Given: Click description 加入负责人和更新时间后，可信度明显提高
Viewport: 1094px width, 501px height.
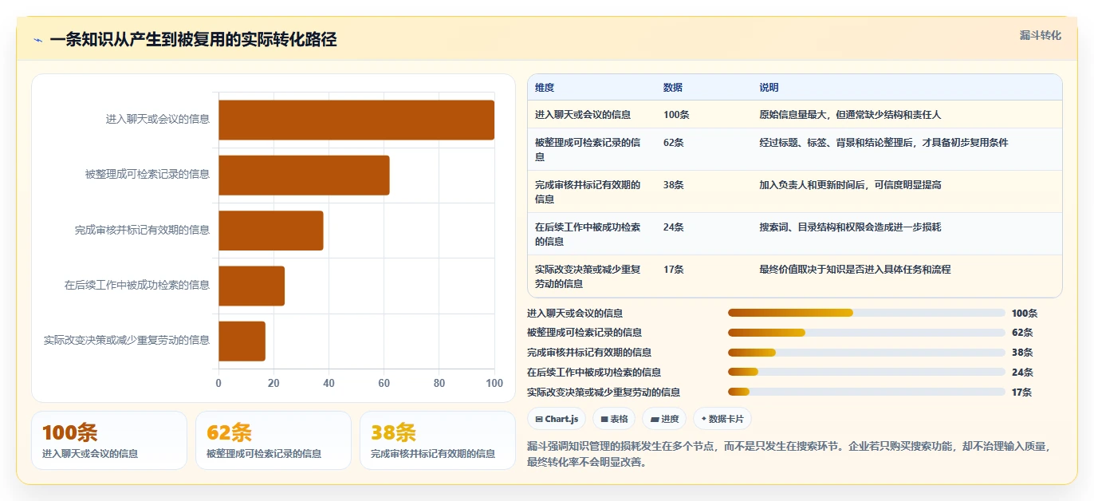Looking at the screenshot, I should pos(850,185).
